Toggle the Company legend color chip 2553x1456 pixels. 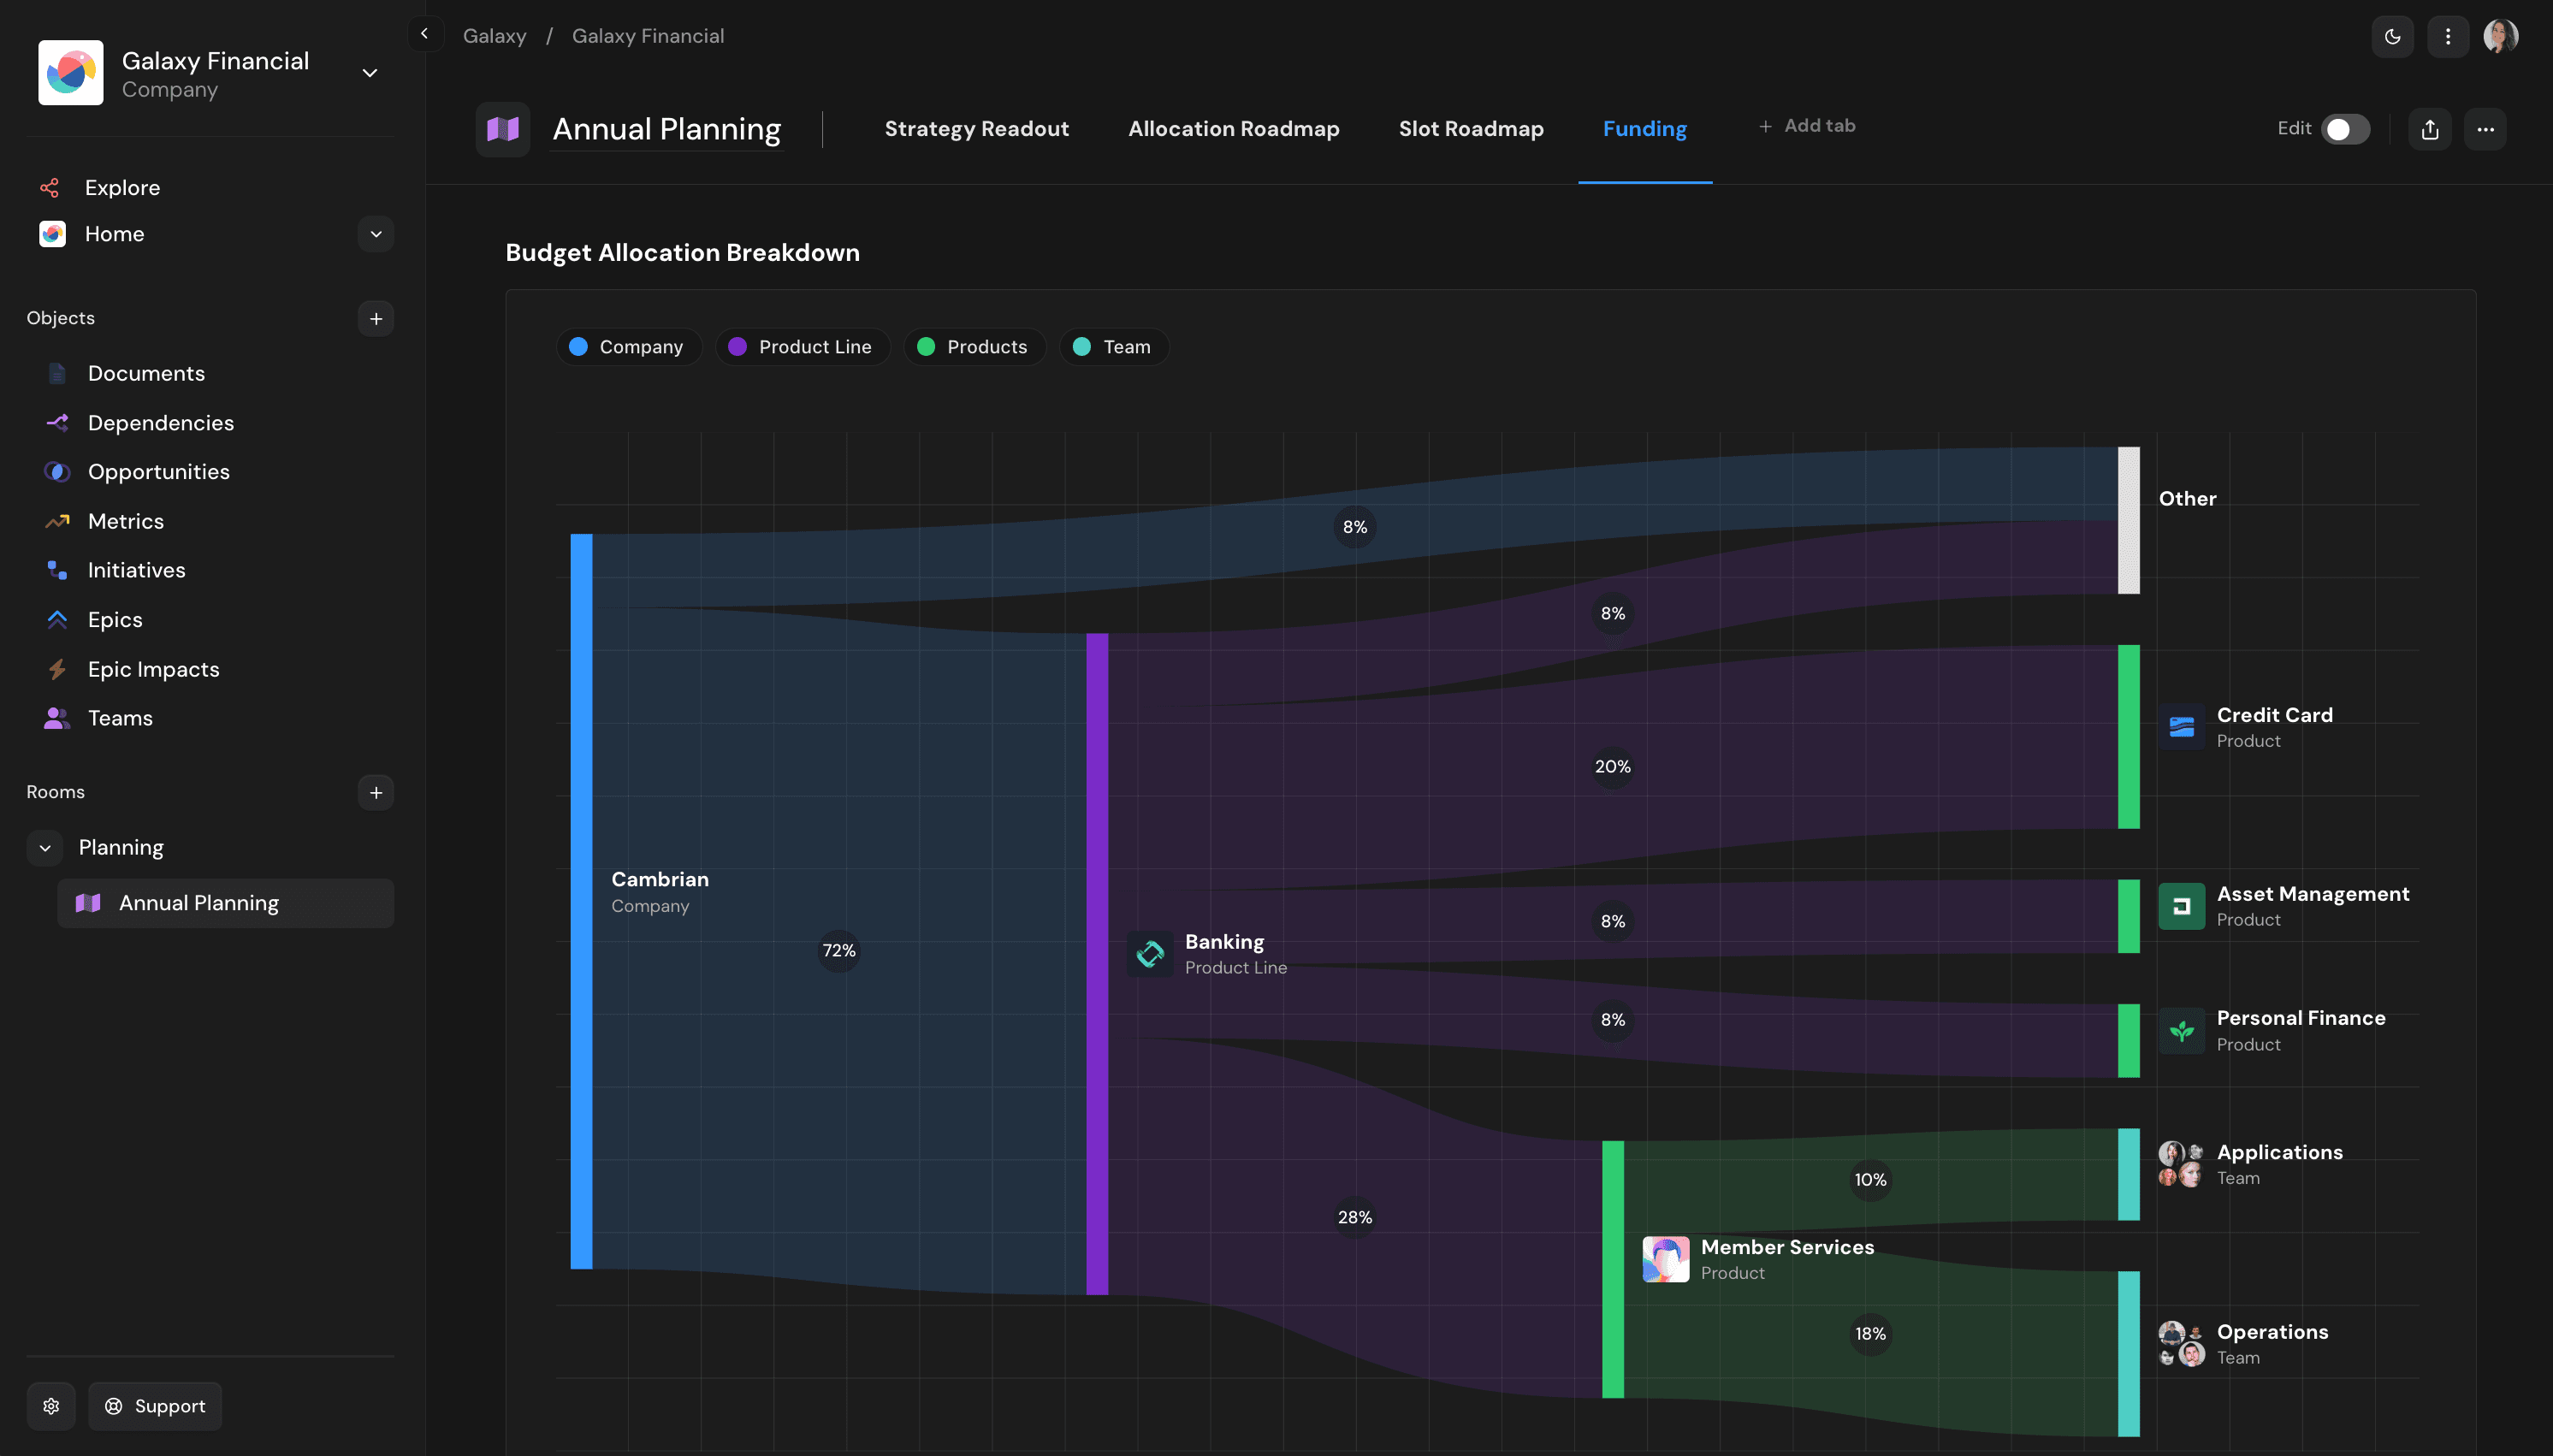coord(580,347)
